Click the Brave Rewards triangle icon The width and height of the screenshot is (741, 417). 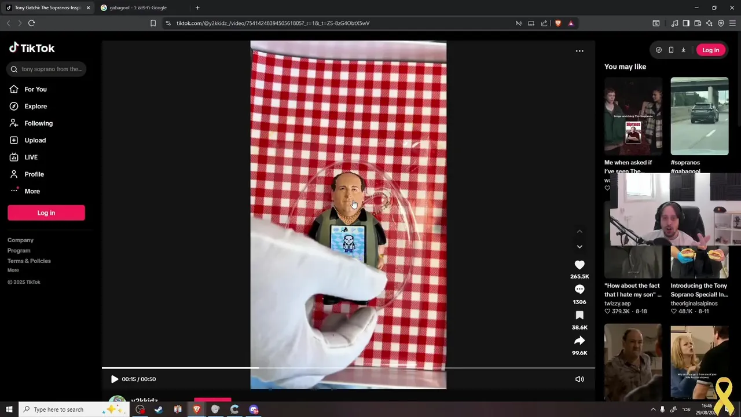pos(571,23)
